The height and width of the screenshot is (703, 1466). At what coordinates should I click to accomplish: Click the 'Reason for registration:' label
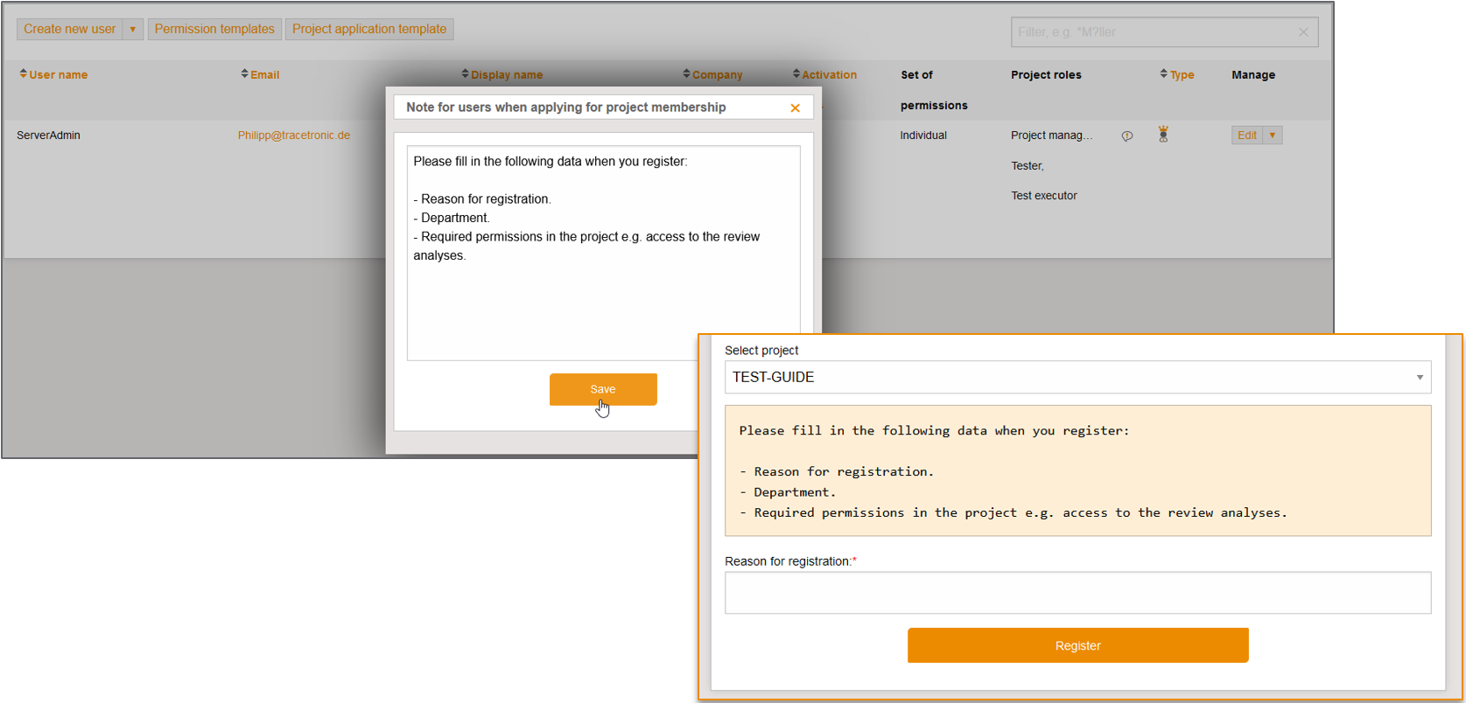[x=790, y=561]
